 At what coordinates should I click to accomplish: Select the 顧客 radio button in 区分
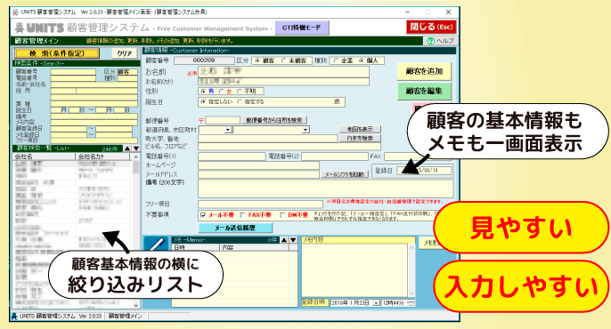click(257, 60)
